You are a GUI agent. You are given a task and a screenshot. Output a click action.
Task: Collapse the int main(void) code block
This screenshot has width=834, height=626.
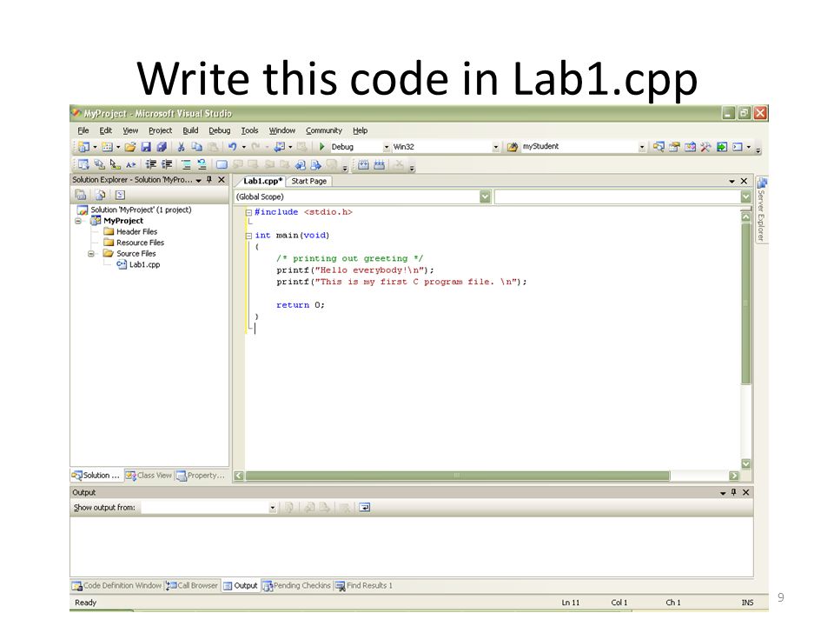click(x=248, y=236)
